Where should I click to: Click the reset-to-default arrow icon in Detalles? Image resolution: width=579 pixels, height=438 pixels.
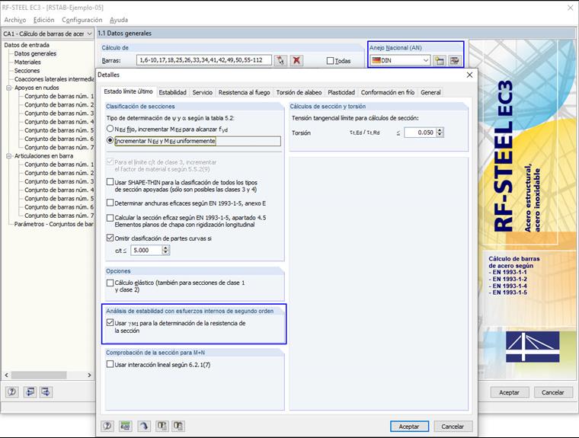[144, 426]
